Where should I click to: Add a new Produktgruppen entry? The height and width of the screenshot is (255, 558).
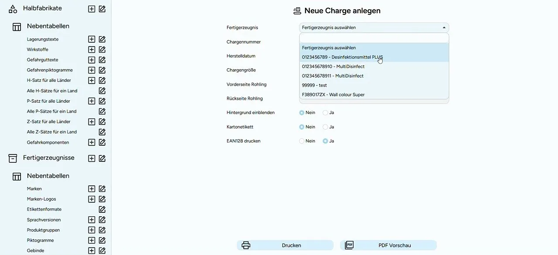[x=92, y=230]
